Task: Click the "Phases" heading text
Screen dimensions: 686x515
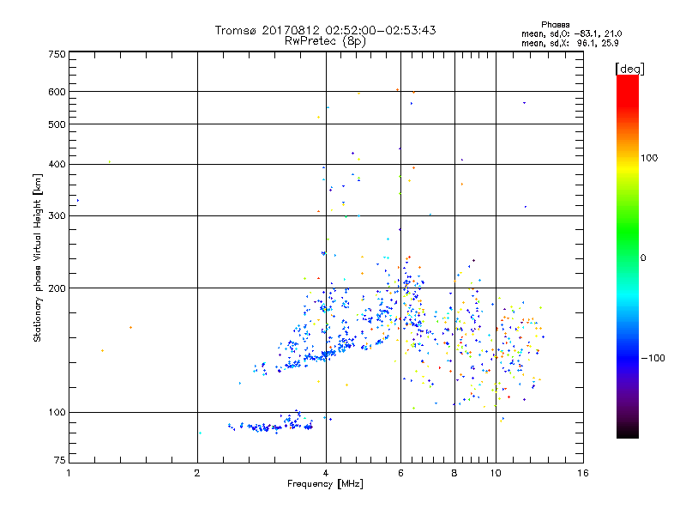Action: tap(555, 25)
